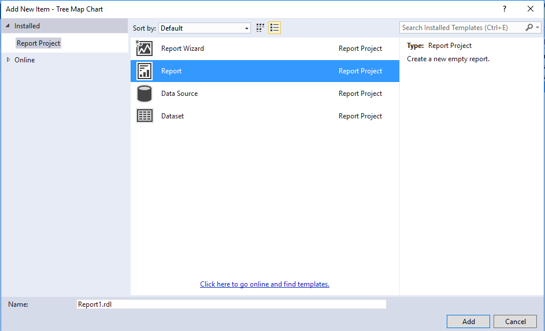Expand the Online tree node

(8, 59)
